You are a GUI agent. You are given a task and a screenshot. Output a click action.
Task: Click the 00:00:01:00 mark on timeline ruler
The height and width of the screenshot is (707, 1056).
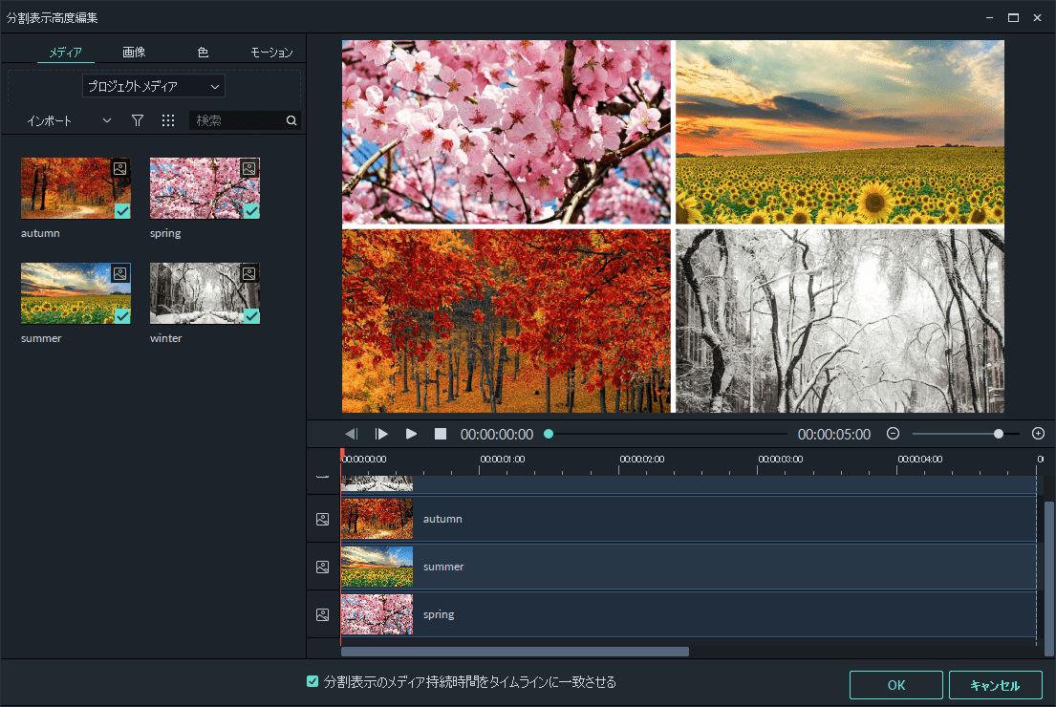[x=503, y=460]
